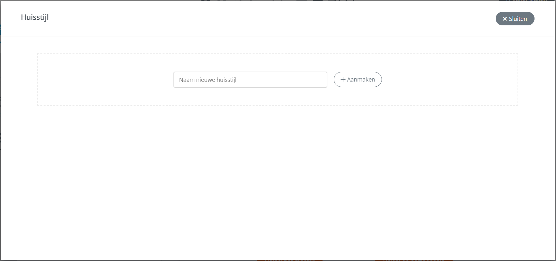Image resolution: width=556 pixels, height=261 pixels.
Task: Focus the Naam nieuwe huisstijl input field
Action: tap(250, 80)
